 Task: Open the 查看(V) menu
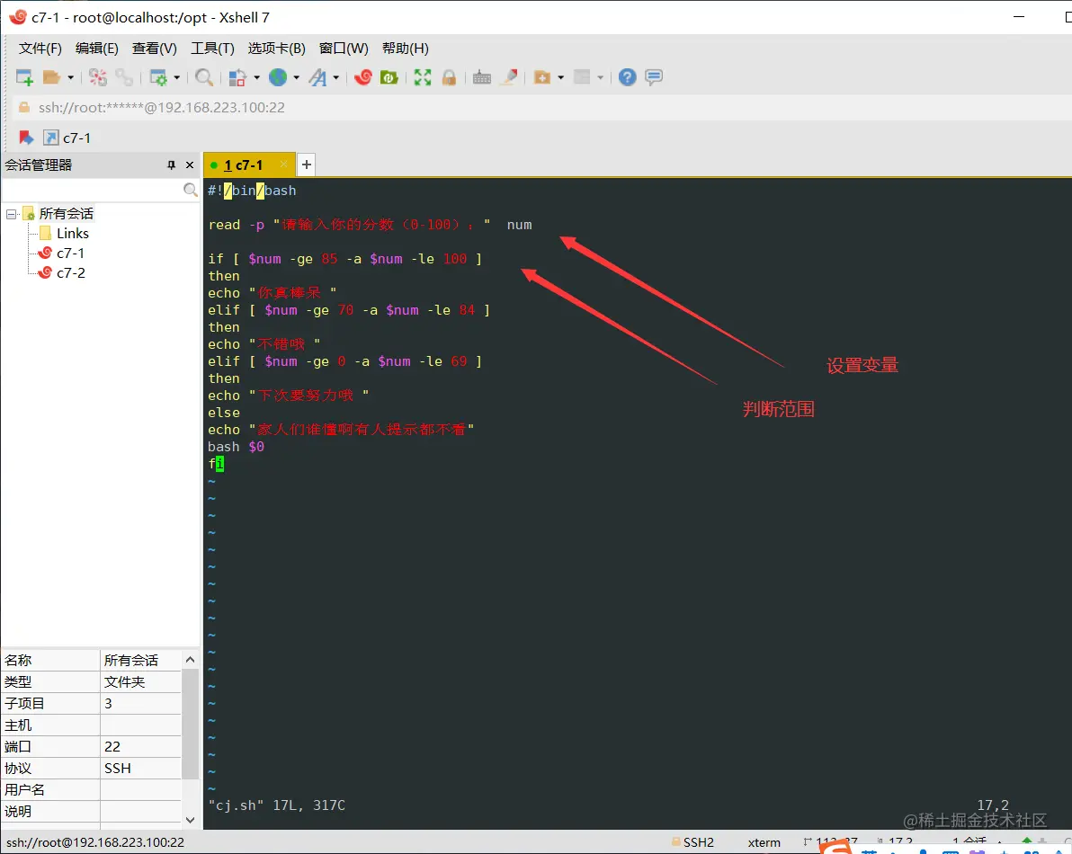click(x=155, y=49)
